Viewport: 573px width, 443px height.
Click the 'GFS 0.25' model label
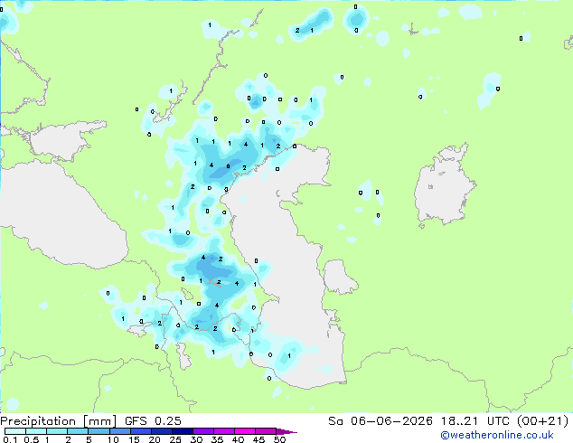[153, 421]
